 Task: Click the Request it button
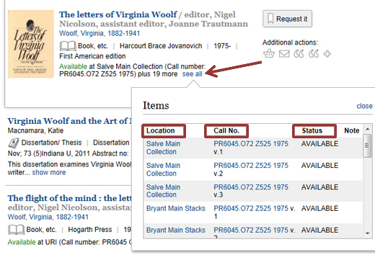287,19
